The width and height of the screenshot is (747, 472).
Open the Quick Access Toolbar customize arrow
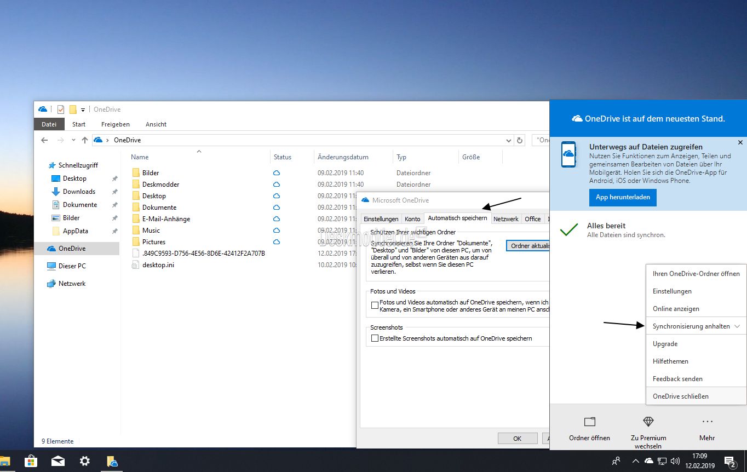pos(83,110)
